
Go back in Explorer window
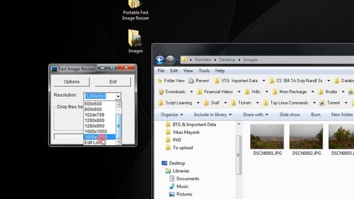click(x=160, y=60)
